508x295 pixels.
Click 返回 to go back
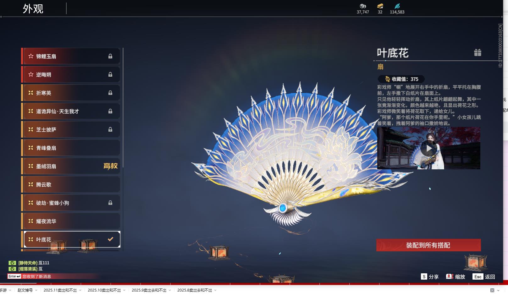click(490, 277)
